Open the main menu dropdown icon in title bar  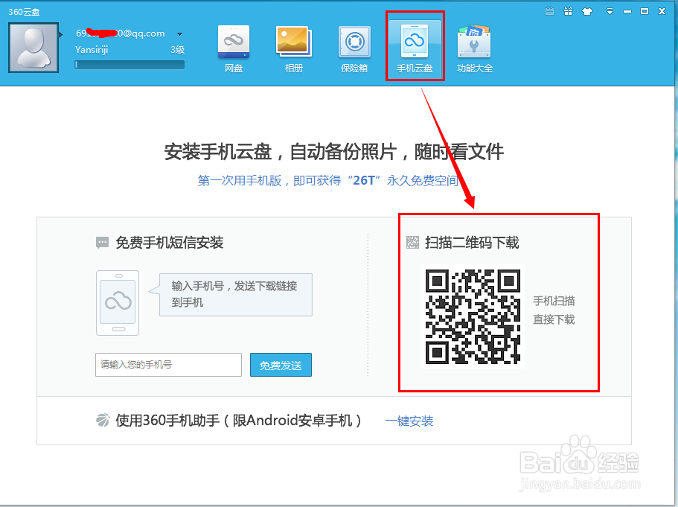(610, 11)
